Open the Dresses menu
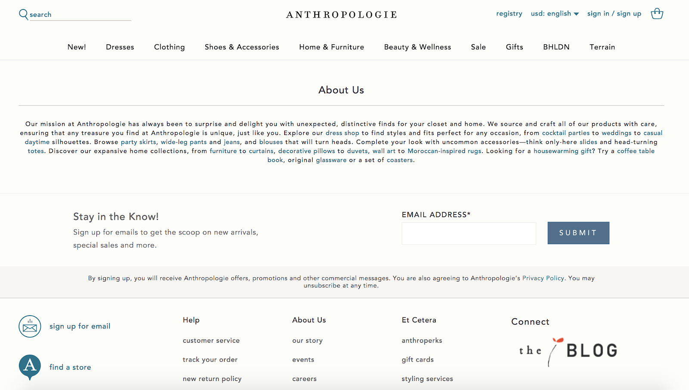The image size is (689, 390). (120, 47)
